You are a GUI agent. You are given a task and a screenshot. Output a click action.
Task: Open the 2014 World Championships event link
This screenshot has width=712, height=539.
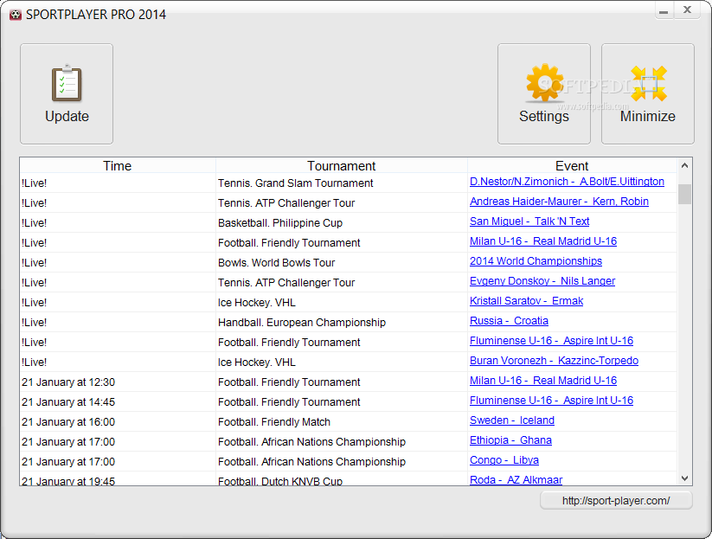point(536,261)
